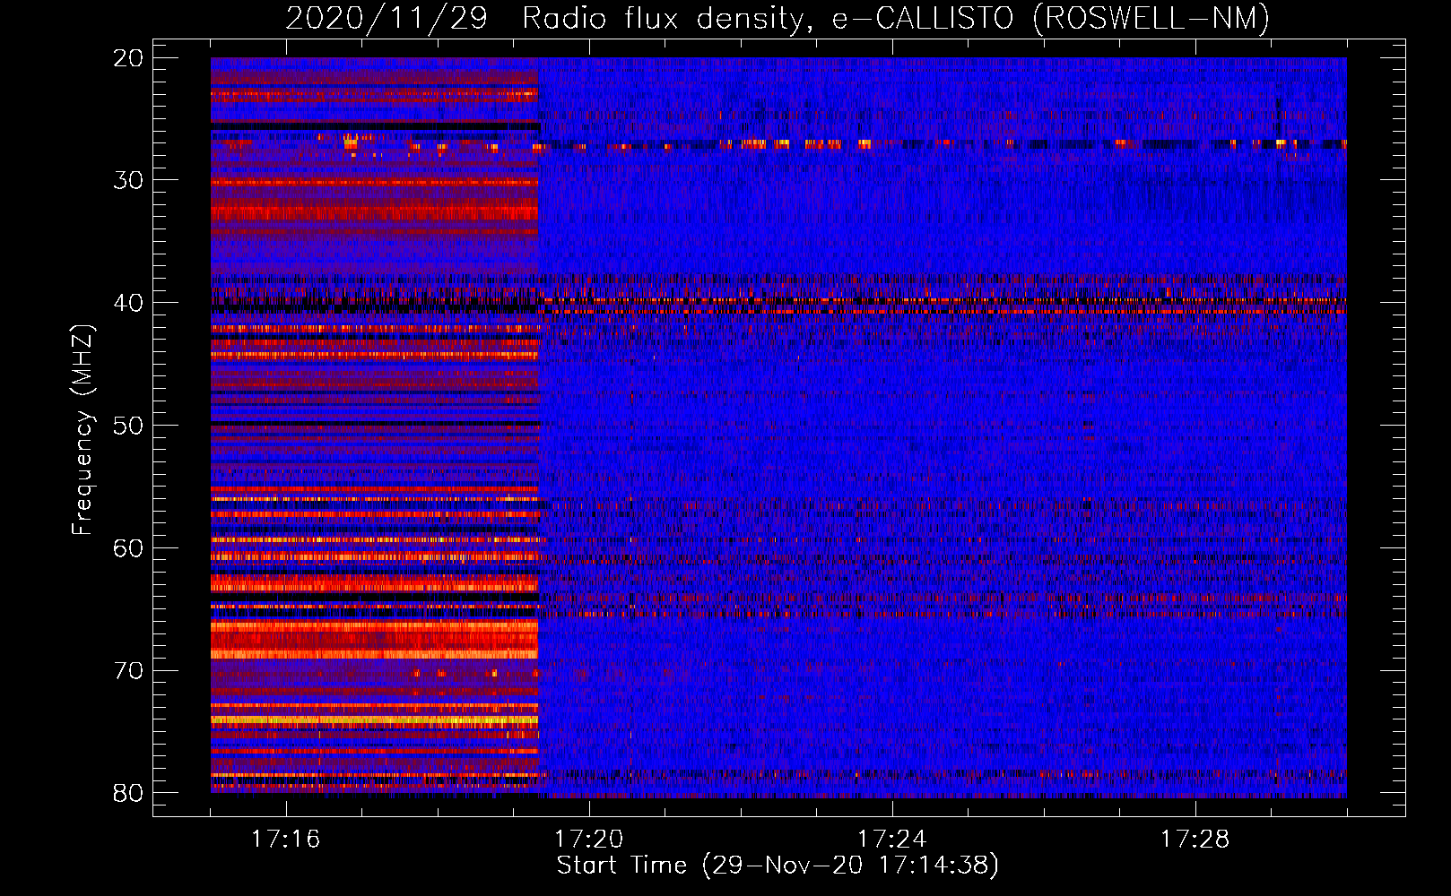Click the 70 MHz tick label

(128, 670)
